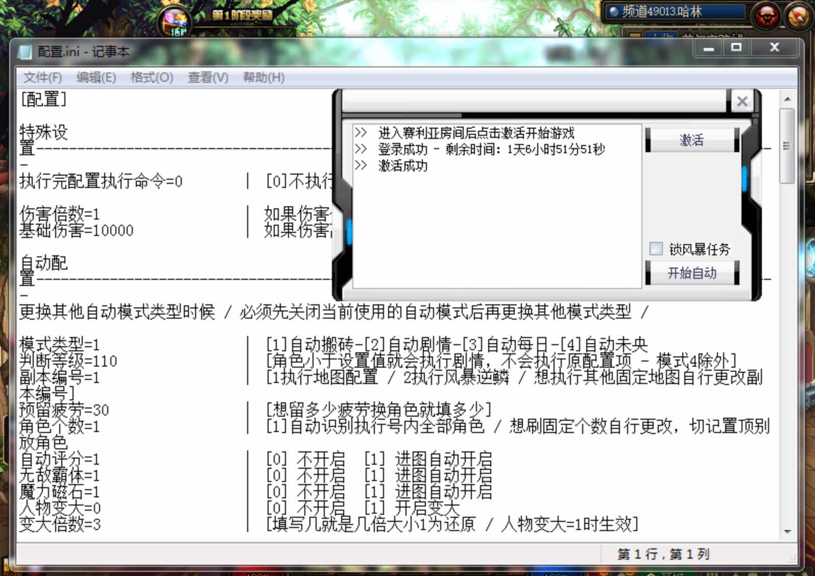Viewport: 815px width, 576px height.
Task: Maximize the 配置.ini Notepad window
Action: (x=736, y=48)
